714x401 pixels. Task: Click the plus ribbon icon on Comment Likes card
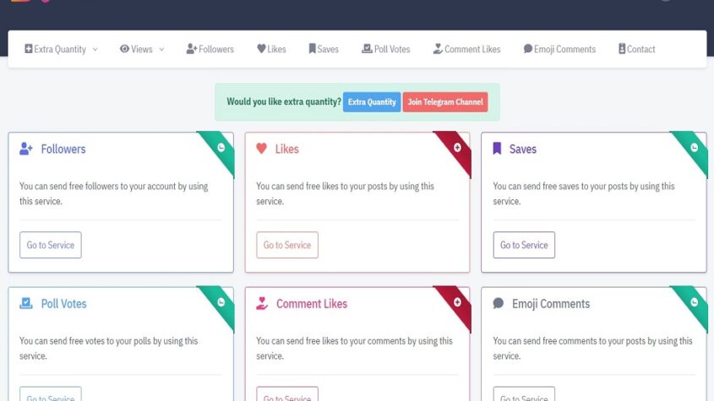tap(457, 302)
